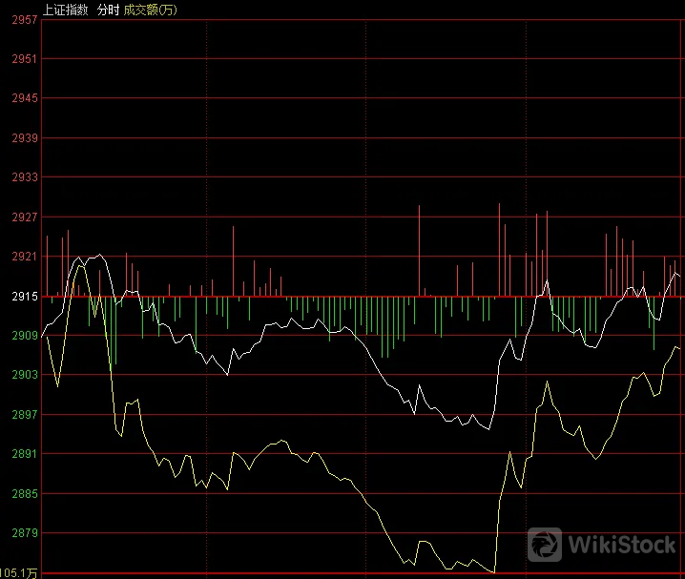
Task: Click the green 2897 price axis label
Action: (25, 414)
